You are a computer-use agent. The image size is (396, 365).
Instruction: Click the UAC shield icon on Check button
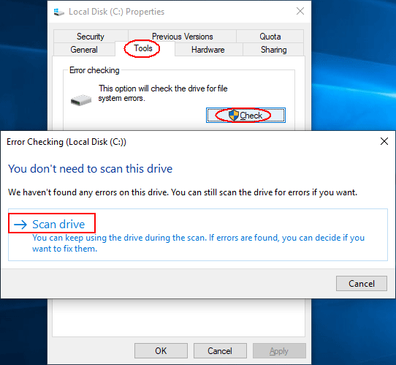pos(233,116)
